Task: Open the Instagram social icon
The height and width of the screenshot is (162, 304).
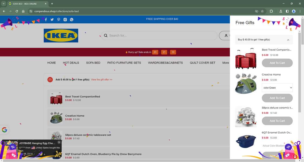Action: 65,20
